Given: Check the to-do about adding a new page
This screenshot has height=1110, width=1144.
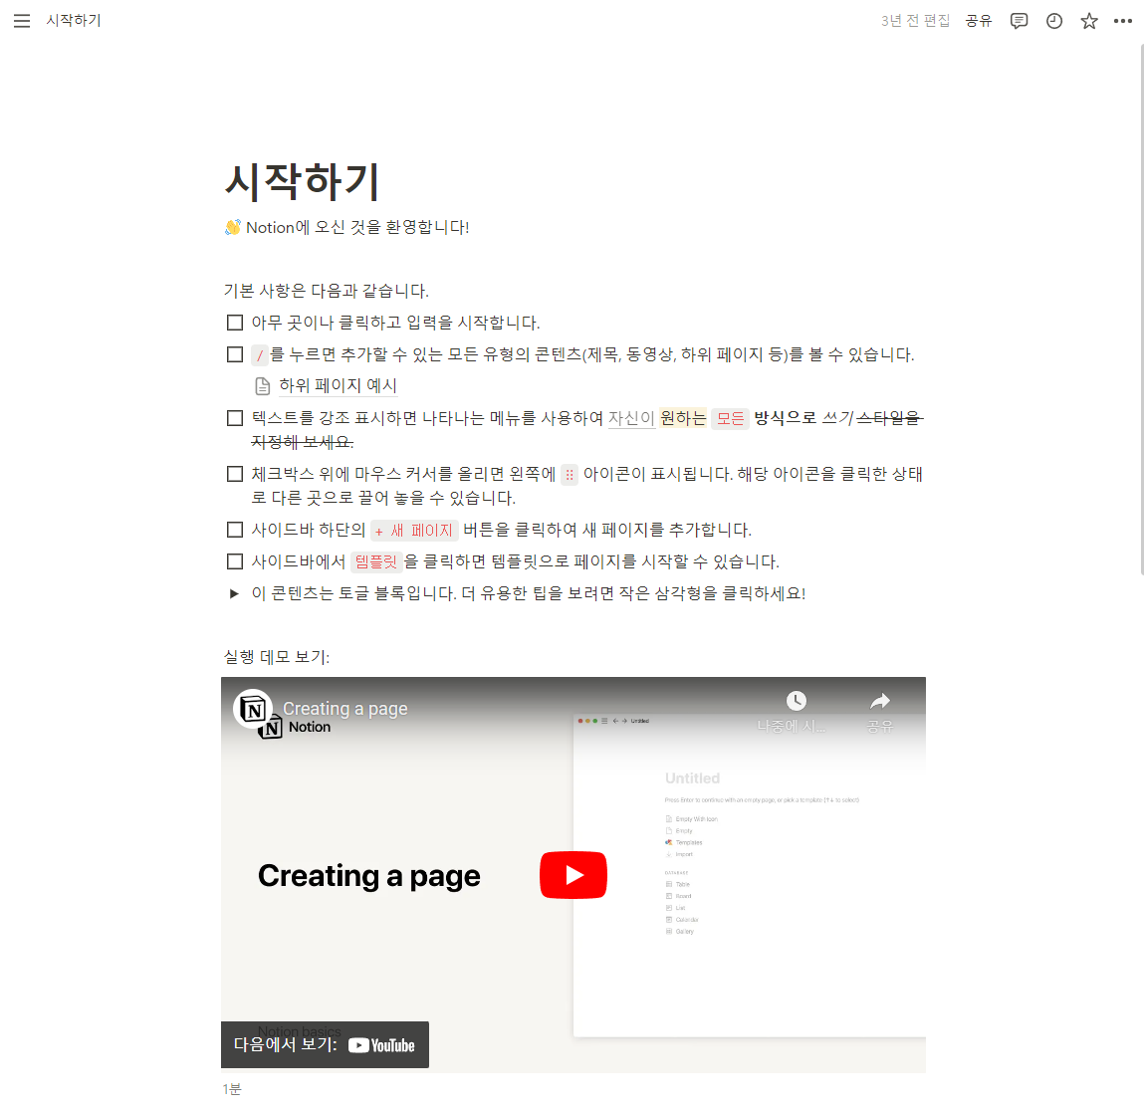Looking at the screenshot, I should tap(234, 530).
